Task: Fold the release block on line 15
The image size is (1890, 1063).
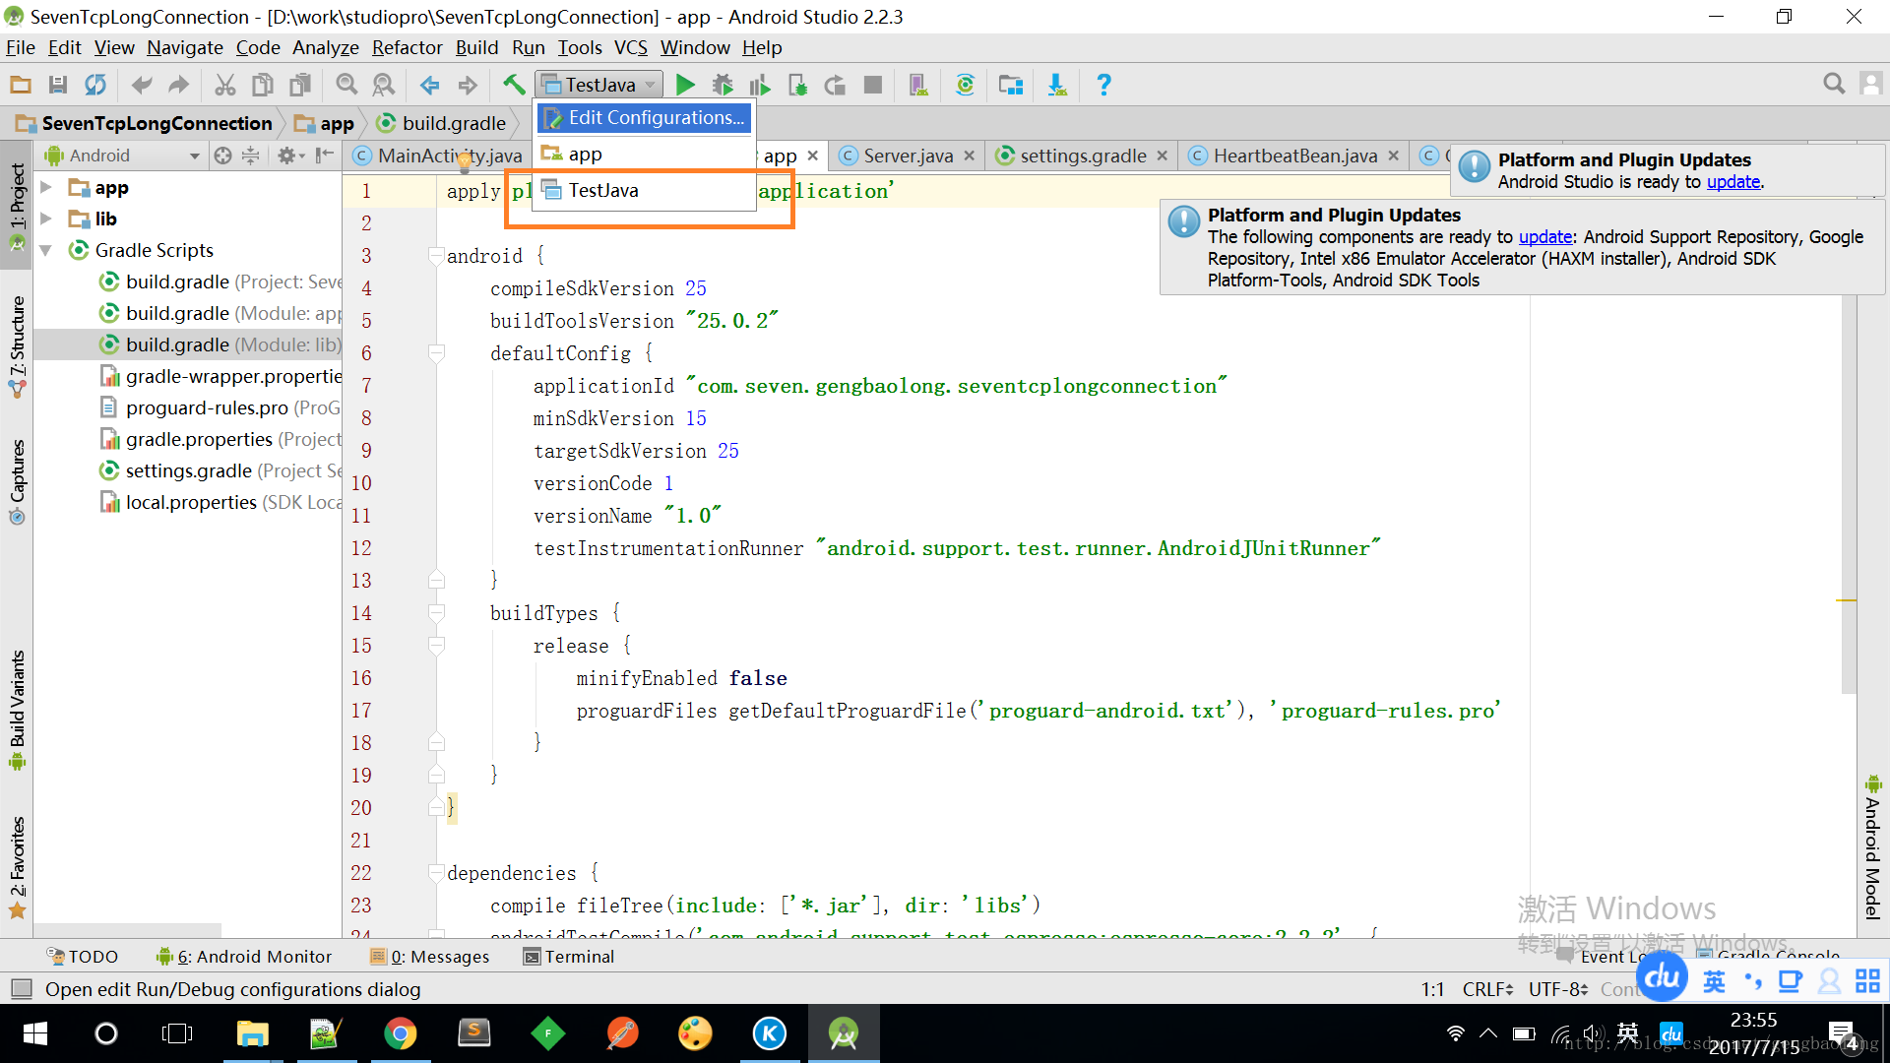Action: coord(436,646)
